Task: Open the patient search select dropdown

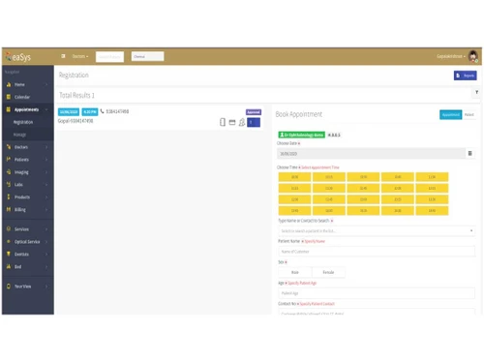Action: click(377, 231)
